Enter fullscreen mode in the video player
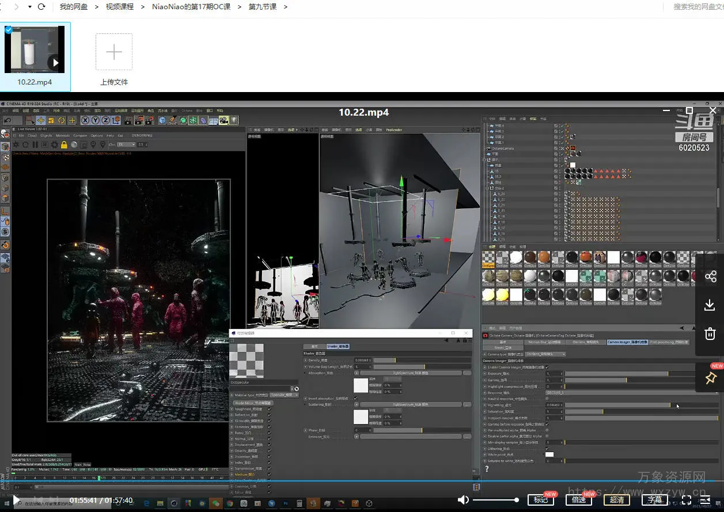The image size is (724, 512). pyautogui.click(x=686, y=499)
